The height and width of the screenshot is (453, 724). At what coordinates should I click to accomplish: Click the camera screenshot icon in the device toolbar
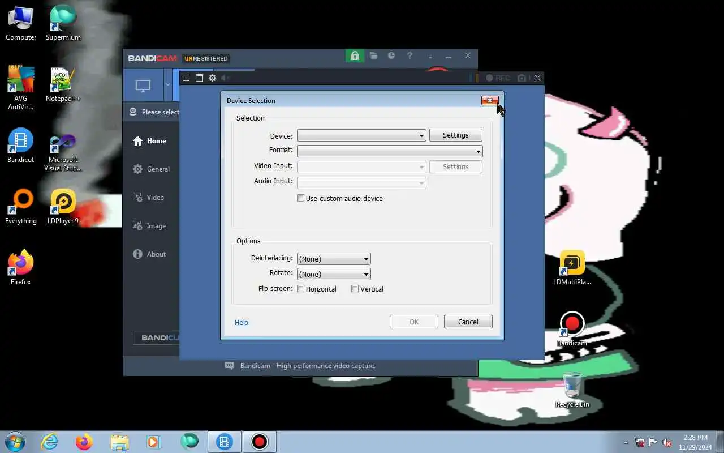point(522,78)
